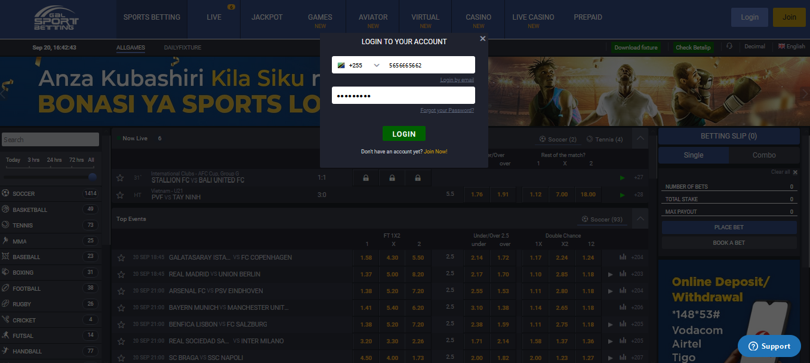Select the Tennis (4) live filter tab
This screenshot has width=810, height=363.
pyautogui.click(x=605, y=139)
